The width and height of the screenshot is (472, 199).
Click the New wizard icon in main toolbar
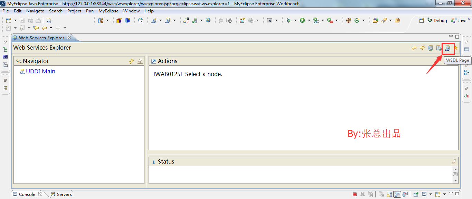point(9,21)
